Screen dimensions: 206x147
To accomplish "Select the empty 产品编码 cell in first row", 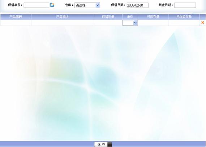I will tap(16, 23).
